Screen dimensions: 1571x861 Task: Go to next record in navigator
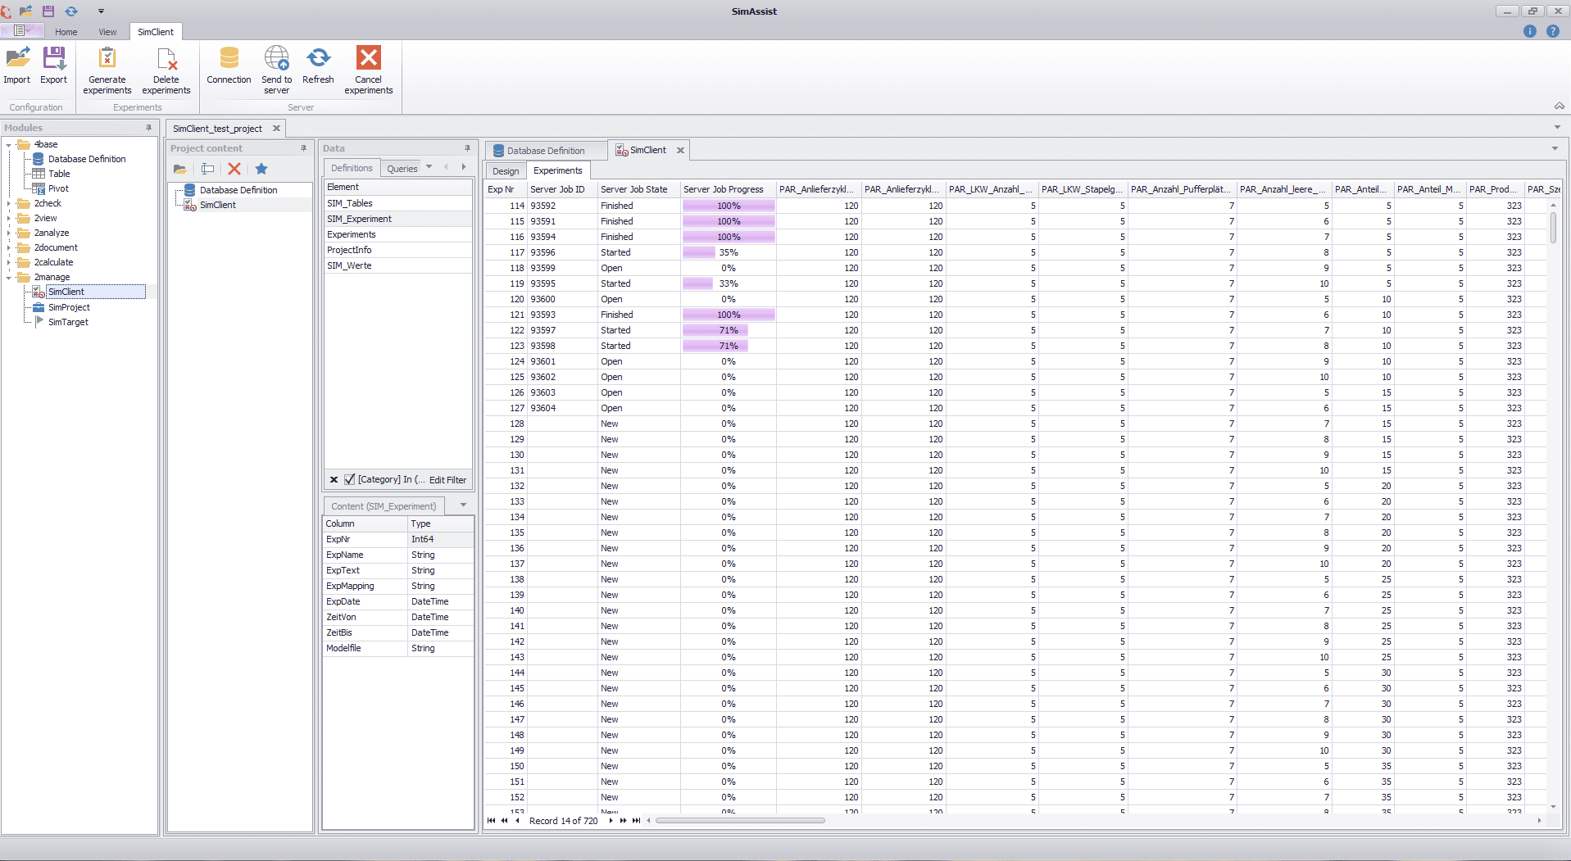611,820
